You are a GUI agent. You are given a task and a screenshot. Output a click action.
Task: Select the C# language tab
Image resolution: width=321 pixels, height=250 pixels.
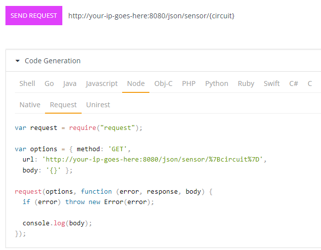pyautogui.click(x=294, y=83)
